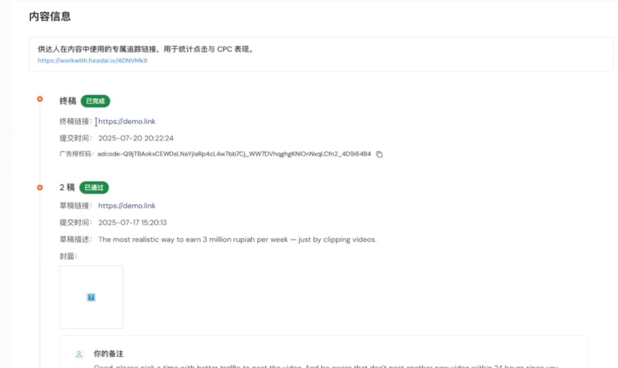Click the draft description about clipping videos

pos(237,239)
